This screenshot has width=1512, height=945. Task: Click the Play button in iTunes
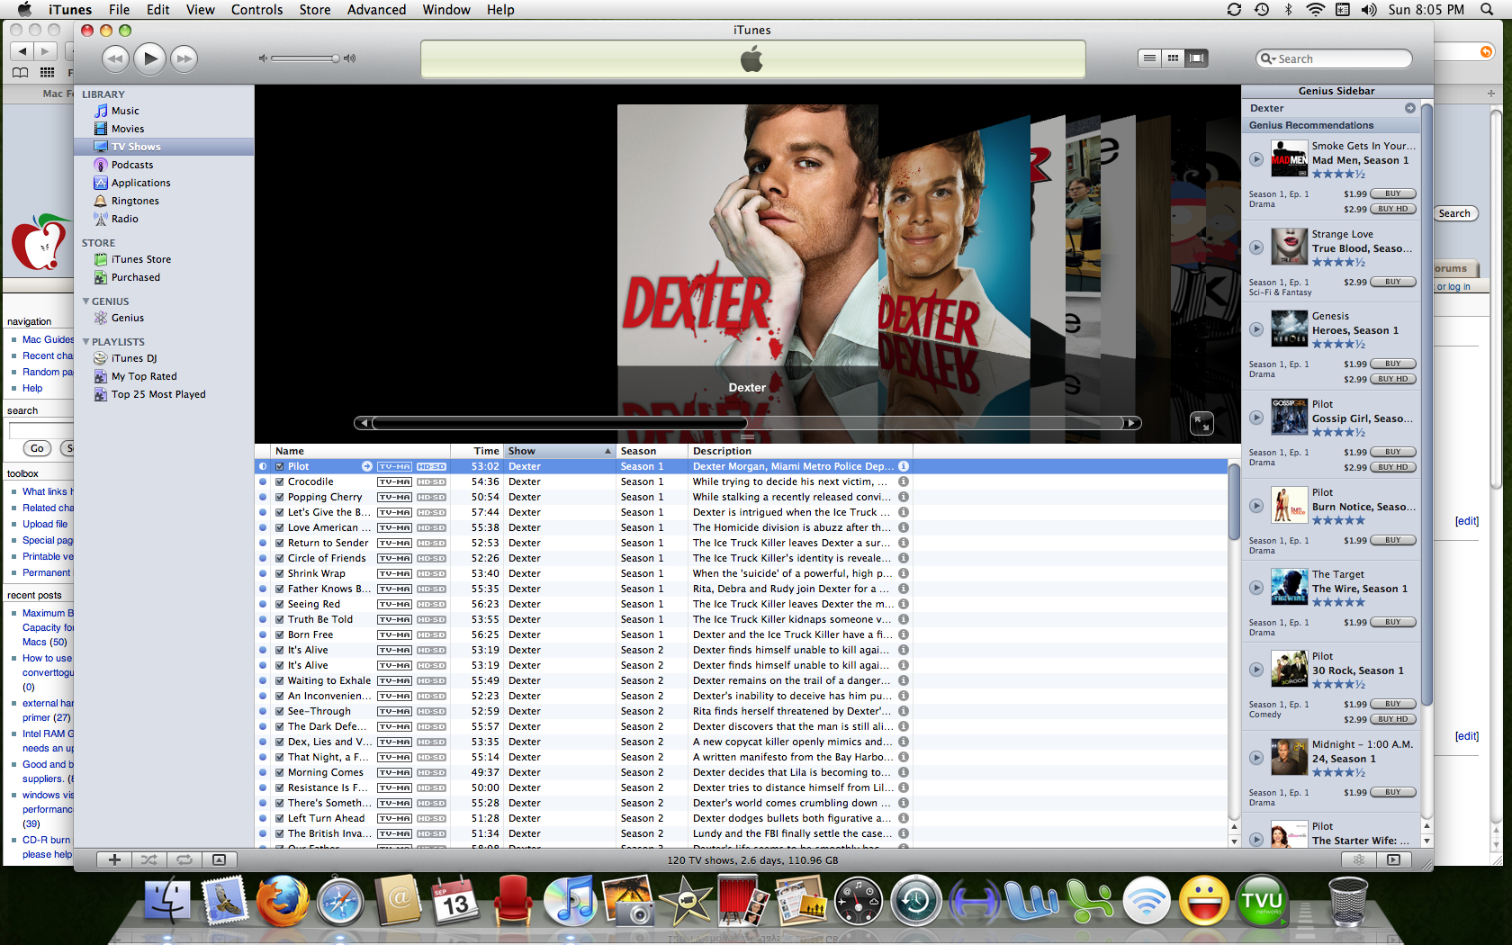[x=150, y=58]
